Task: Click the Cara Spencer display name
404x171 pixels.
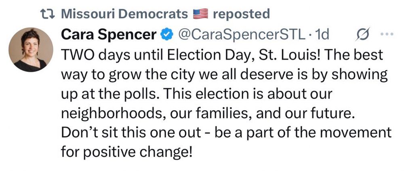Action: coord(108,35)
